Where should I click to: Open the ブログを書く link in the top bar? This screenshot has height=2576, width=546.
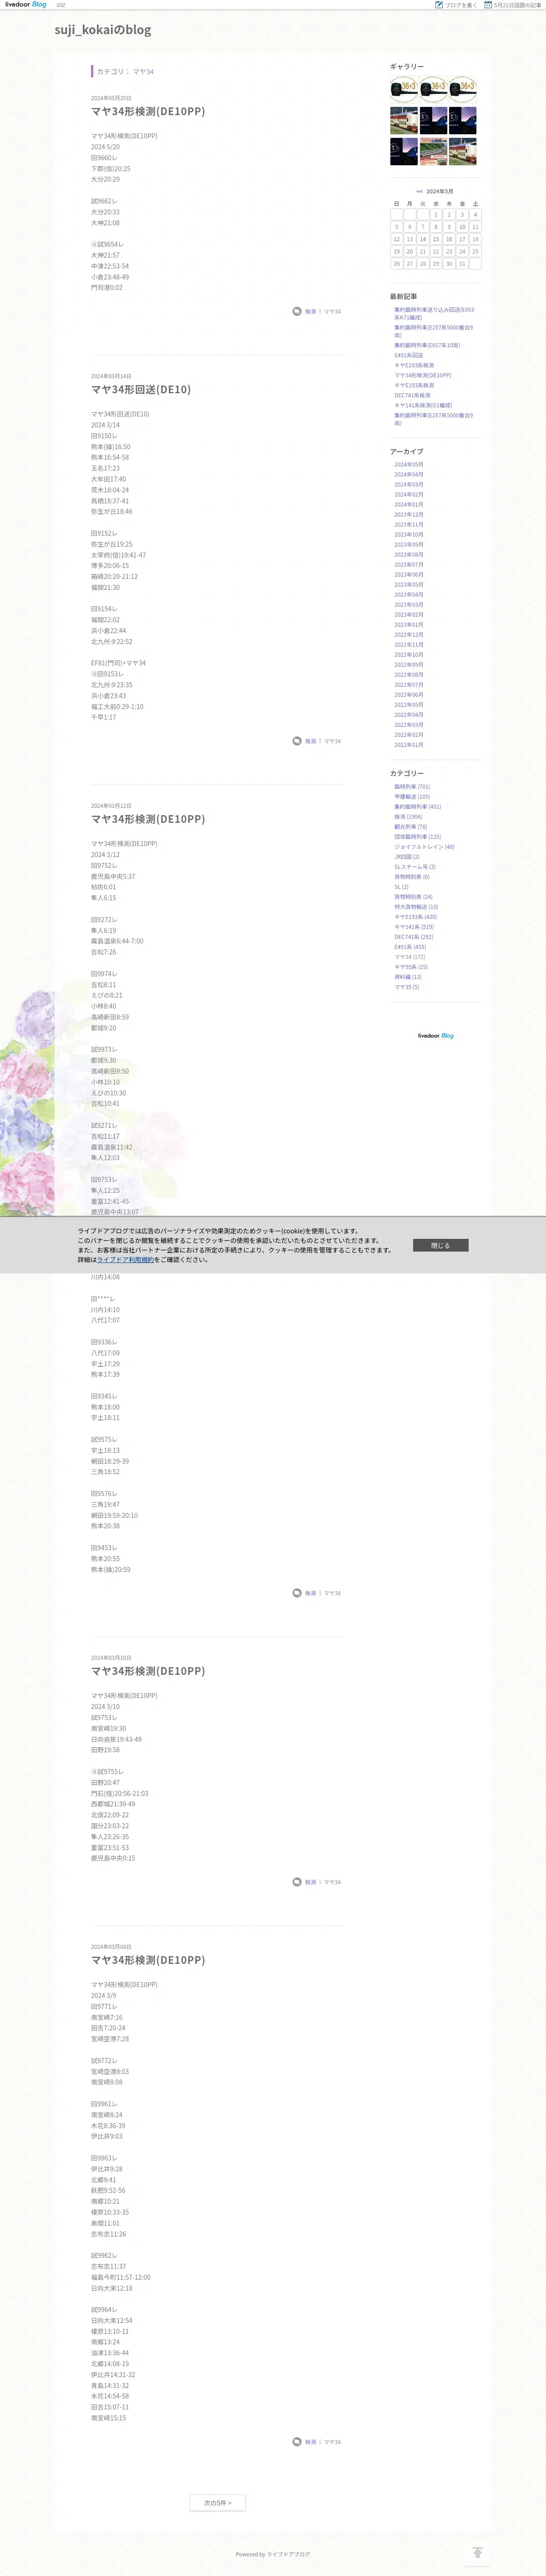461,5
